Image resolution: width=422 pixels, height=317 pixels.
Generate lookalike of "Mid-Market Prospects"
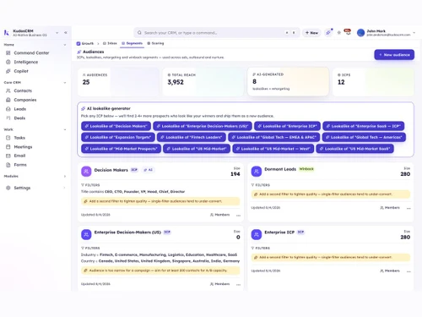(x=122, y=149)
